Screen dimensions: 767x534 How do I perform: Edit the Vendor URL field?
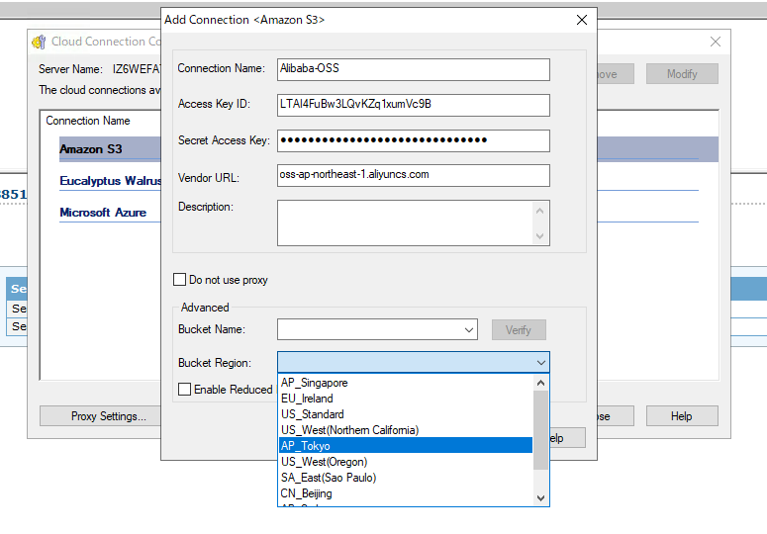414,175
